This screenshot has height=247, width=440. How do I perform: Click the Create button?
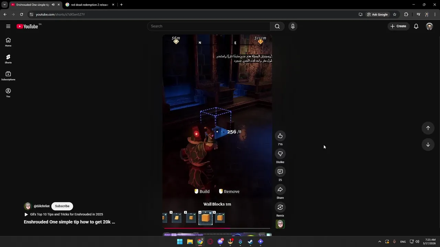click(x=398, y=26)
